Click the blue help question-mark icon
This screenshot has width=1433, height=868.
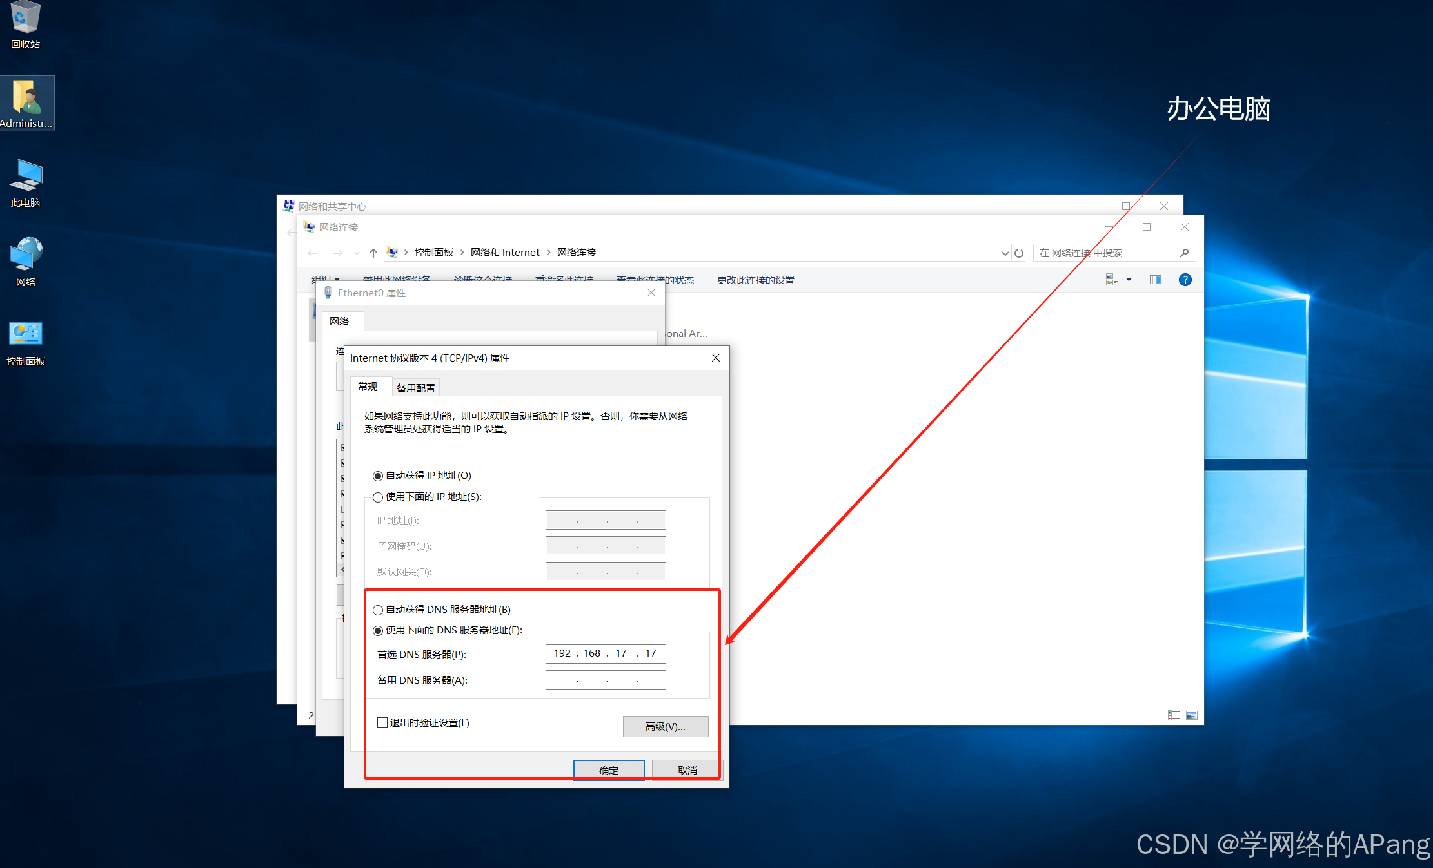[x=1185, y=280]
